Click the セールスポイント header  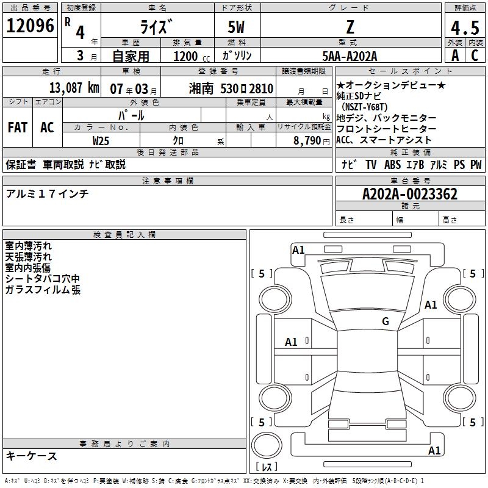tap(410, 71)
